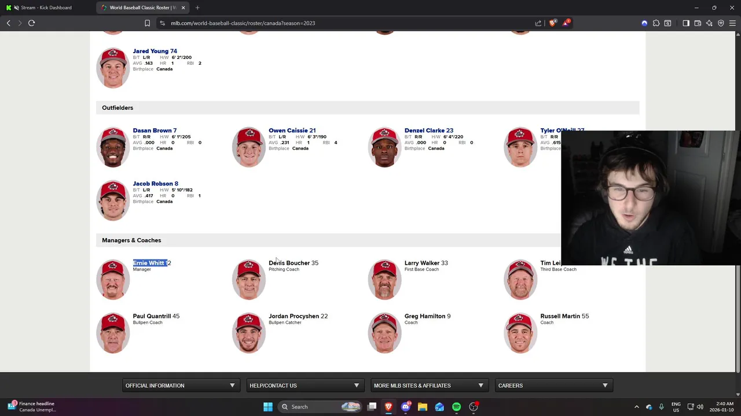Bookmark this page using the bookmark icon
This screenshot has width=741, height=416.
[147, 23]
